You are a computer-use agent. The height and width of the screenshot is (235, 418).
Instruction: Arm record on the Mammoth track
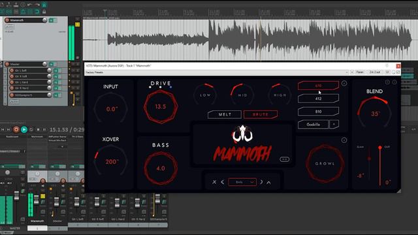7,20
